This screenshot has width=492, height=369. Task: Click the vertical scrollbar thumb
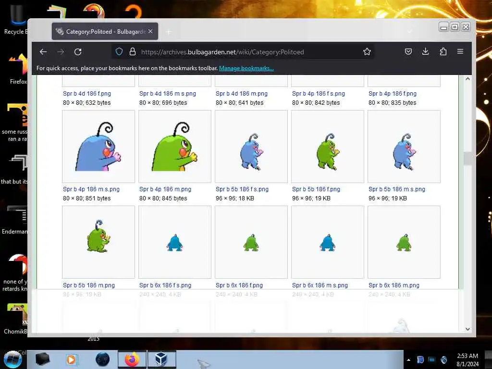(x=467, y=159)
